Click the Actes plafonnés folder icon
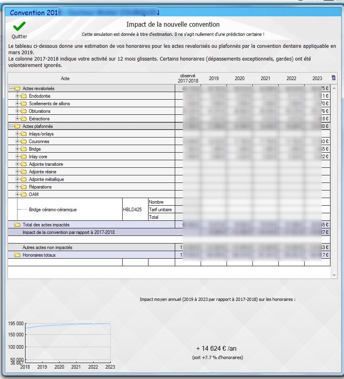Screen dimensions: 344x379 [17, 126]
